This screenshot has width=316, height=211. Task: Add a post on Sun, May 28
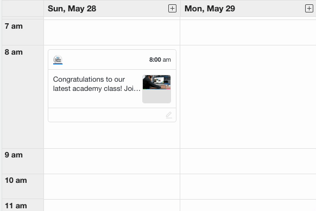172,9
